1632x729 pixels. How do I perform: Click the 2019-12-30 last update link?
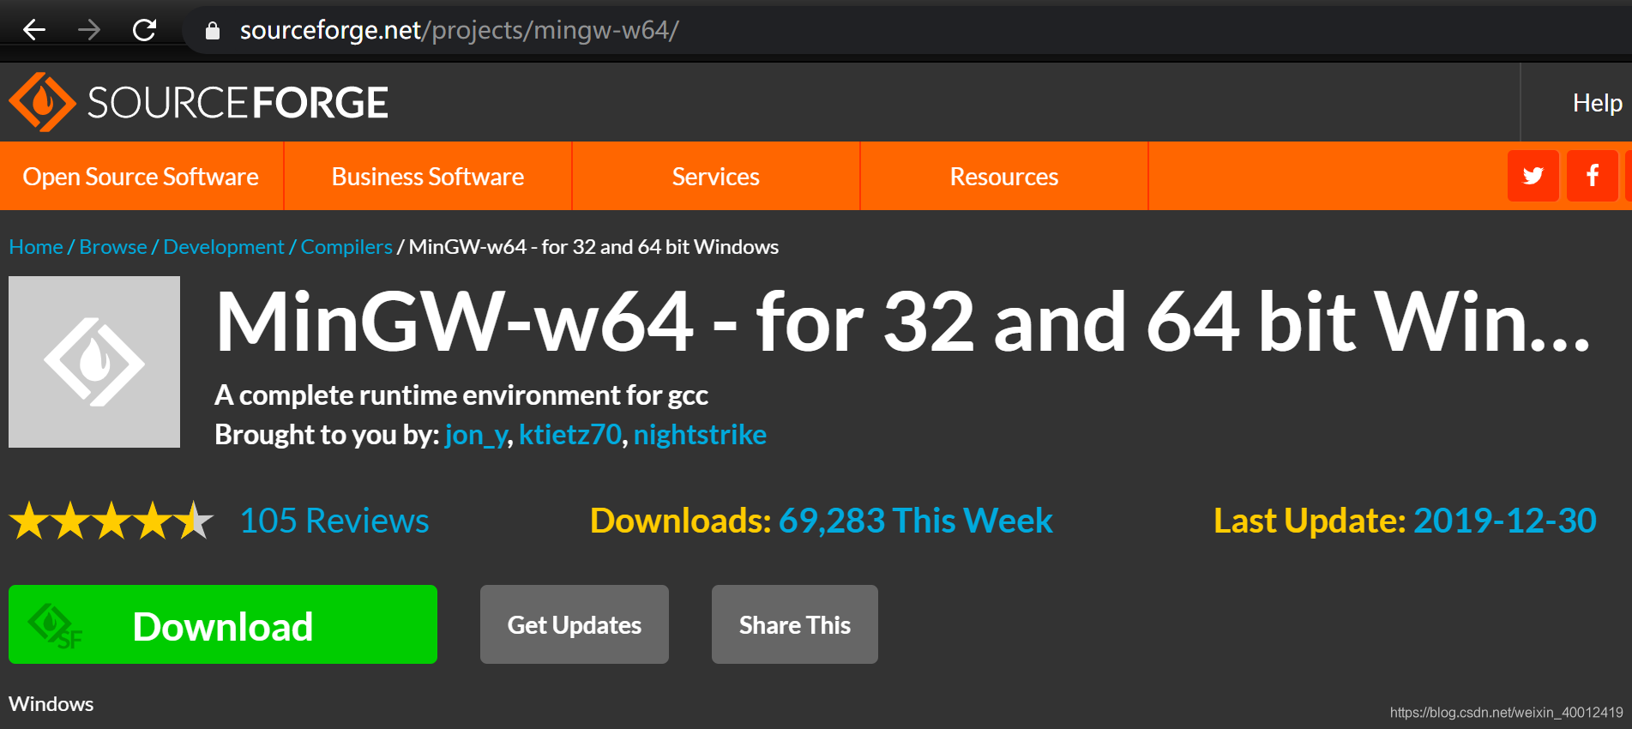tap(1505, 521)
